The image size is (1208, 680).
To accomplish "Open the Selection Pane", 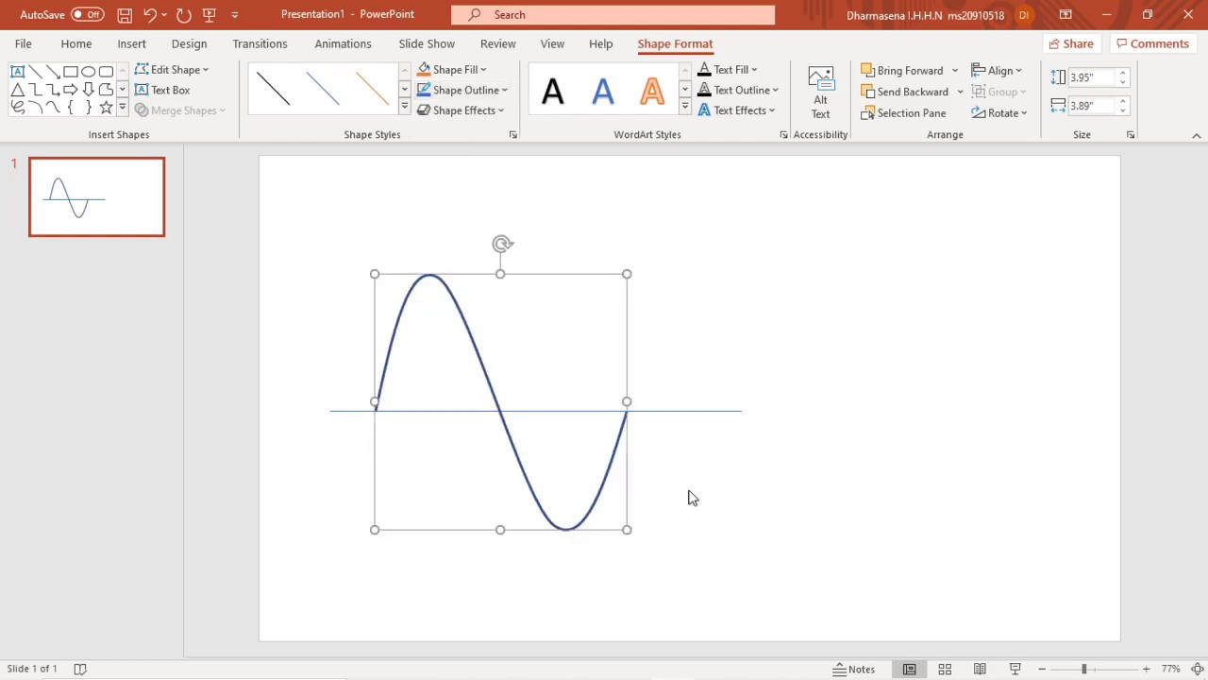I will pos(903,113).
